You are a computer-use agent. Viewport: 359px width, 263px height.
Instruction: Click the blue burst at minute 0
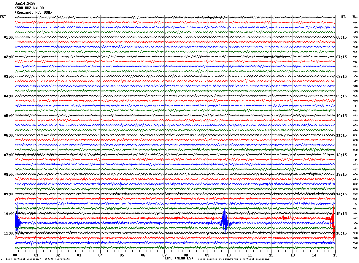coord(17,223)
